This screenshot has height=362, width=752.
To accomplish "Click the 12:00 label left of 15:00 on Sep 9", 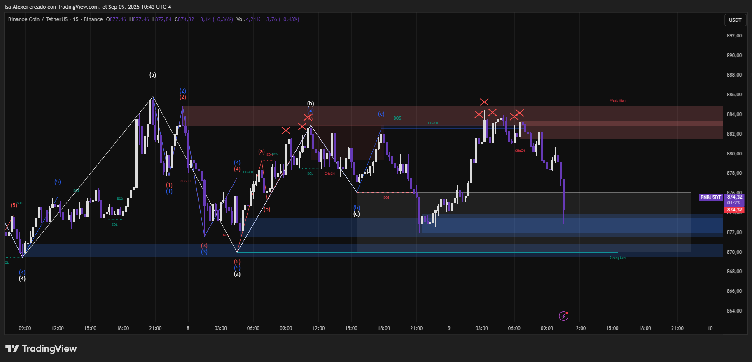I will click(x=579, y=328).
